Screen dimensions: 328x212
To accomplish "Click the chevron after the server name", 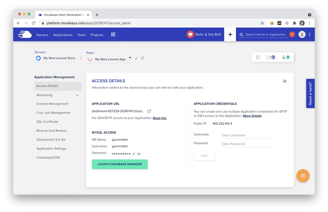I will [81, 58].
